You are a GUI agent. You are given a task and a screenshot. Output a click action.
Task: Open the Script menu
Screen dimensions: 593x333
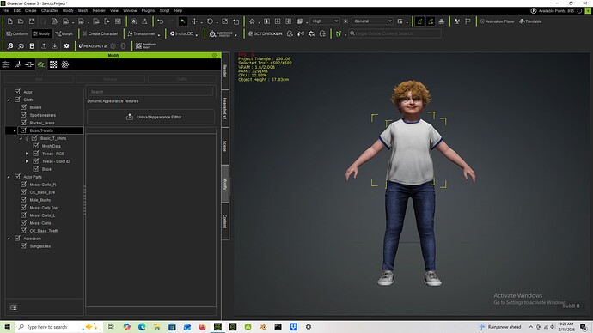tap(164, 10)
